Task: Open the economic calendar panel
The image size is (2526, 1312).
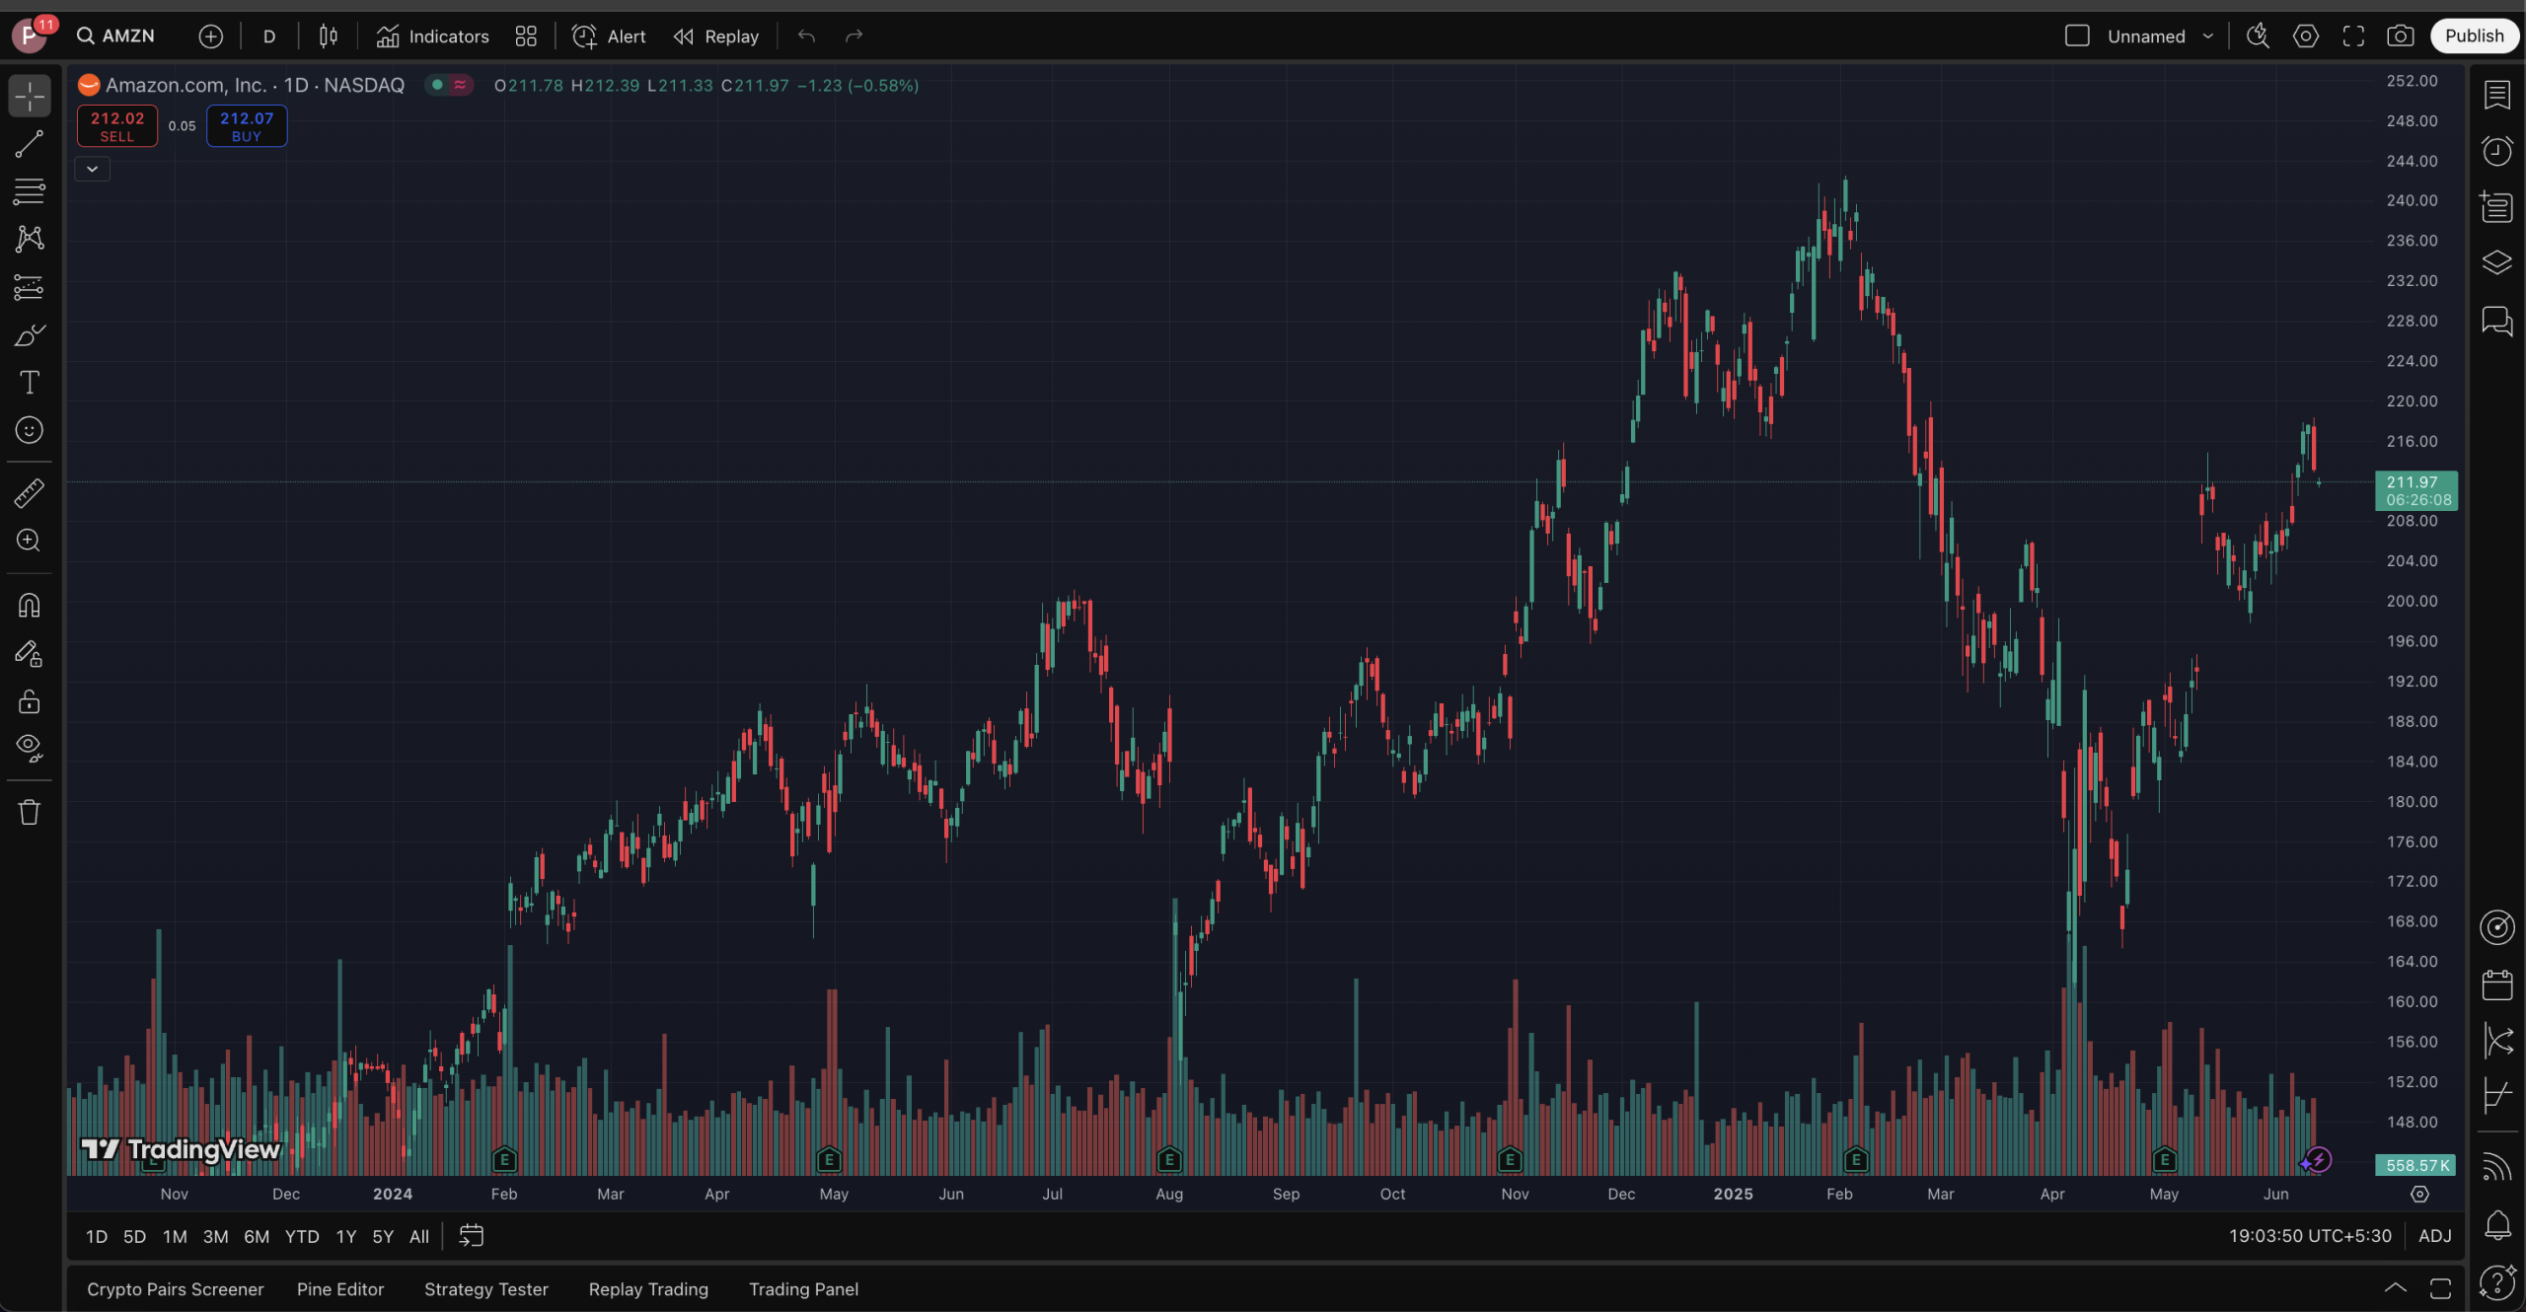Action: click(x=2497, y=984)
